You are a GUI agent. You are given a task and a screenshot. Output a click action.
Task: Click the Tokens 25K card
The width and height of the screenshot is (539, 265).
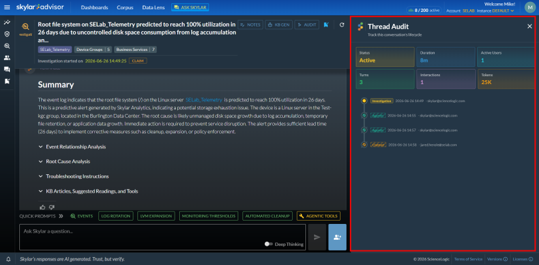[506, 79]
